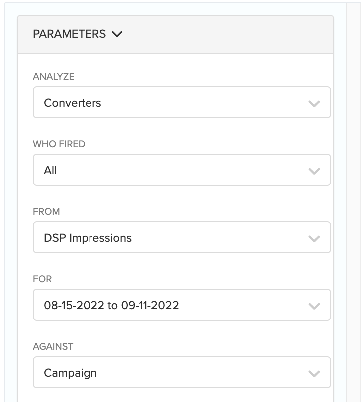The width and height of the screenshot is (361, 402).
Task: Click the FROM field label
Action: click(46, 212)
